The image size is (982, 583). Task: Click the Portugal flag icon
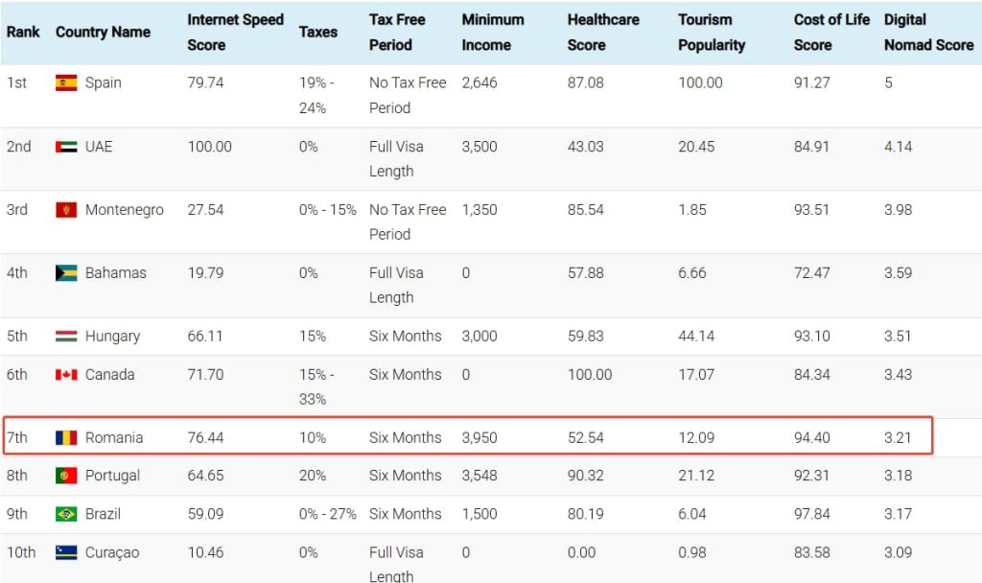(66, 476)
